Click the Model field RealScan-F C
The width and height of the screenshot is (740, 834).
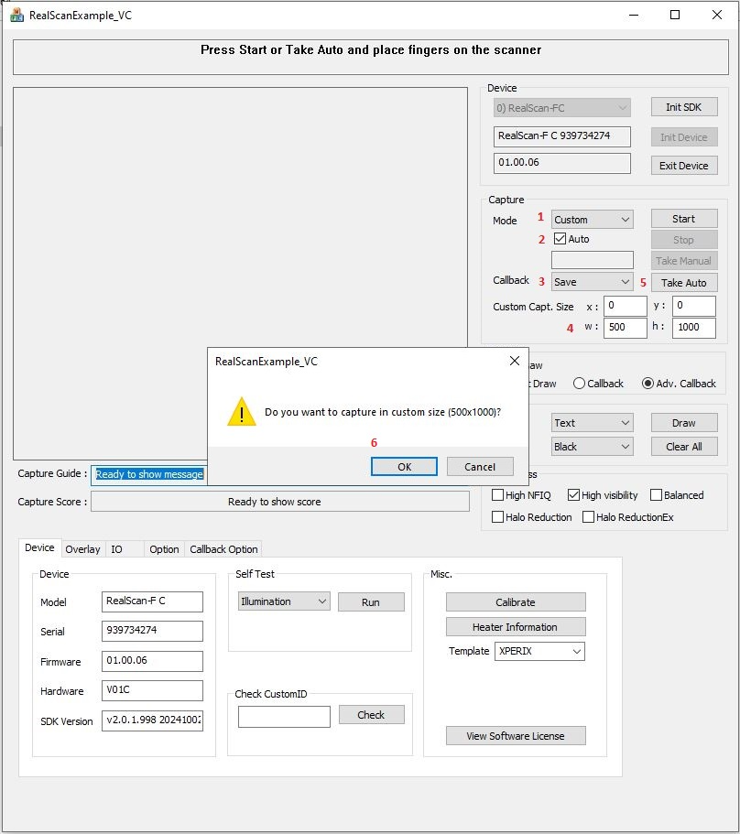tap(152, 601)
